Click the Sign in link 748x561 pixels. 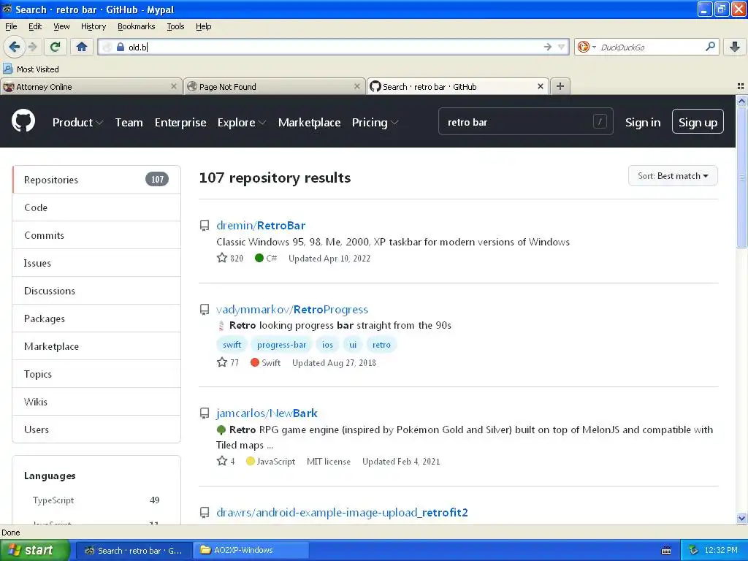click(643, 123)
